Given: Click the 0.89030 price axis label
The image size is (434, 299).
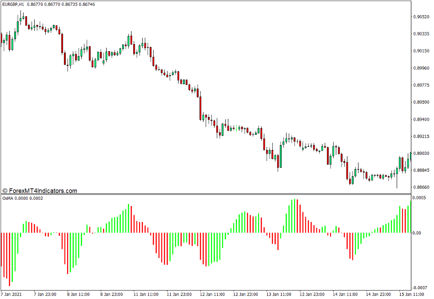Looking at the screenshot, I should [x=420, y=154].
